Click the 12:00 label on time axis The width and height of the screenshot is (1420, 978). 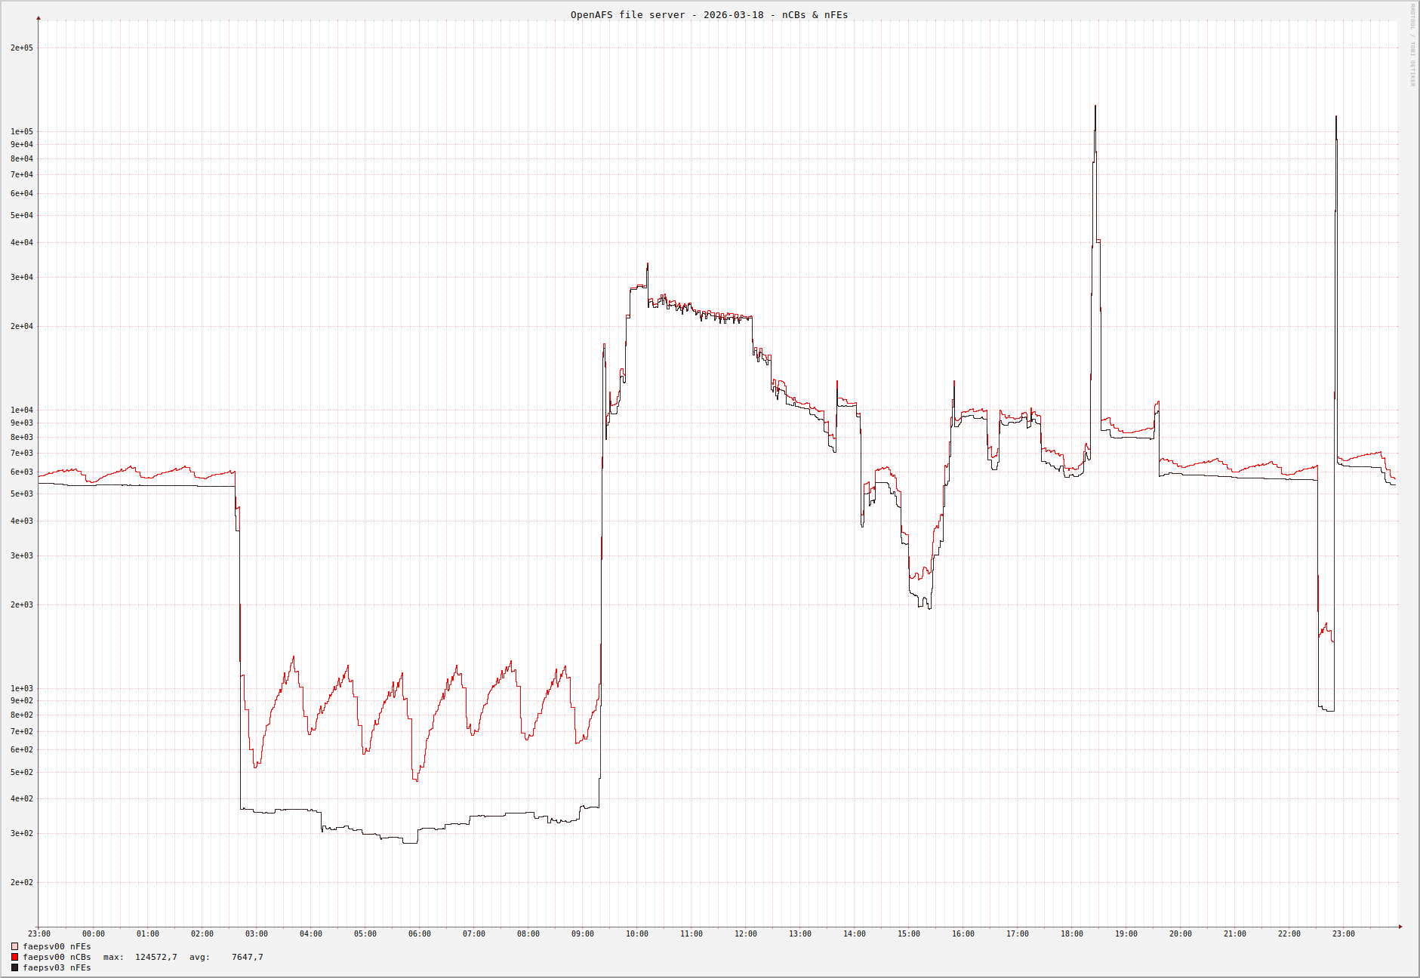tap(745, 934)
